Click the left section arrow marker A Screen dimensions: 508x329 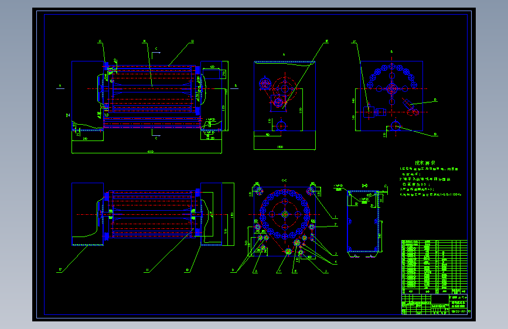pos(60,87)
